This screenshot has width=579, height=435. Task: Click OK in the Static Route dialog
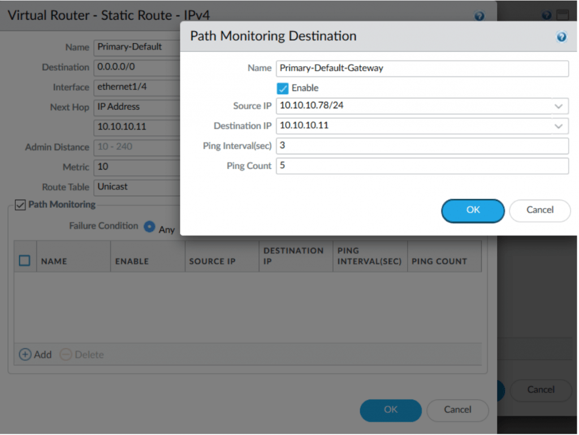(391, 410)
